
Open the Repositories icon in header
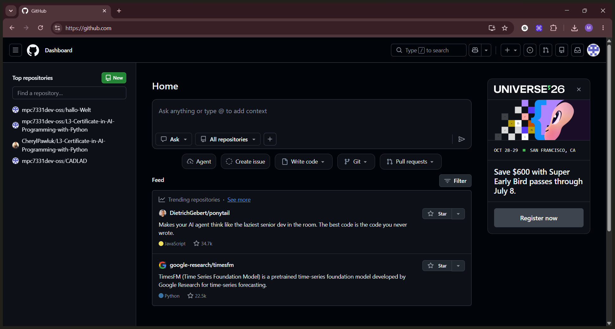562,50
